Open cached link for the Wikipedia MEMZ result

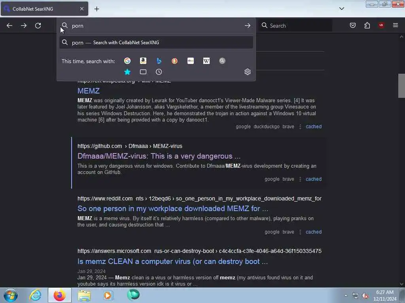click(314, 127)
